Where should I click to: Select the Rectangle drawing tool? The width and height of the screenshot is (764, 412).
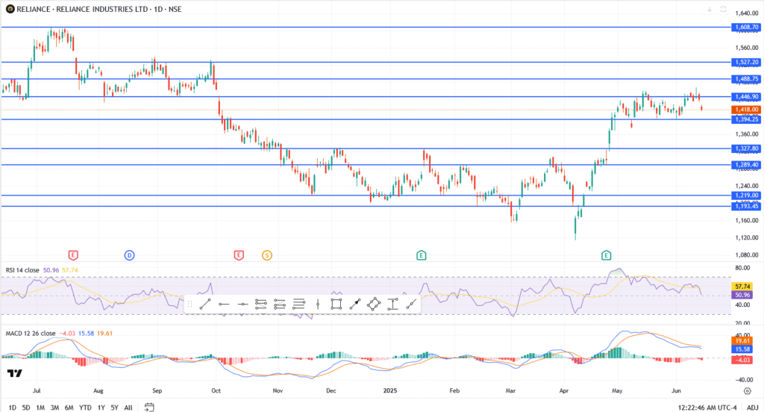(336, 304)
